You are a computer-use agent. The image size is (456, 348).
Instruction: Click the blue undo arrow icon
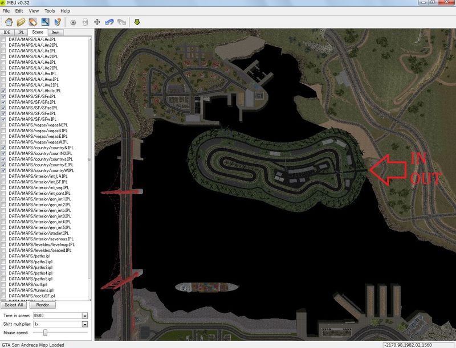109,22
